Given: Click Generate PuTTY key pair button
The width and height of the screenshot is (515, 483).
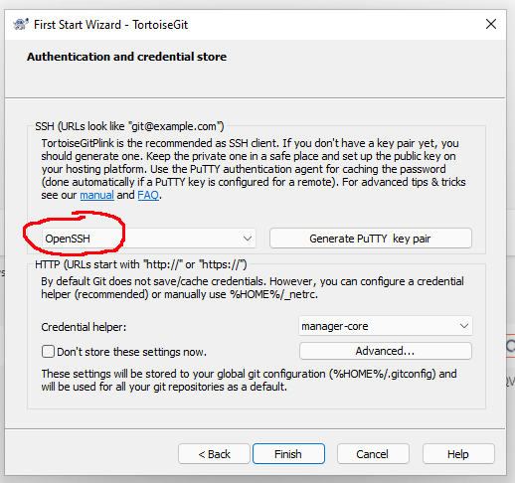Looking at the screenshot, I should pos(371,239).
